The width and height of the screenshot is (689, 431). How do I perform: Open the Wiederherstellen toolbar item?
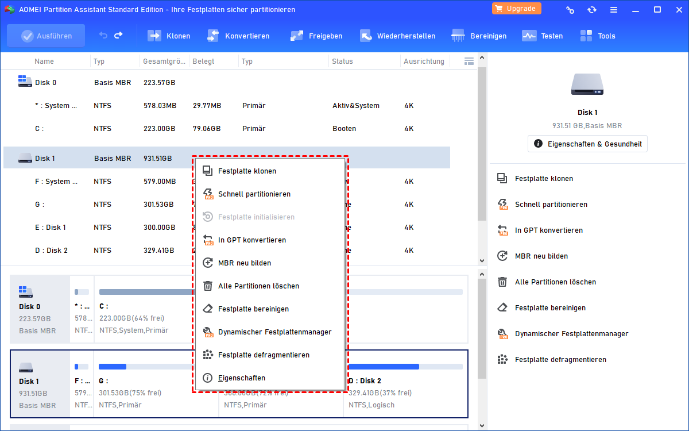397,36
